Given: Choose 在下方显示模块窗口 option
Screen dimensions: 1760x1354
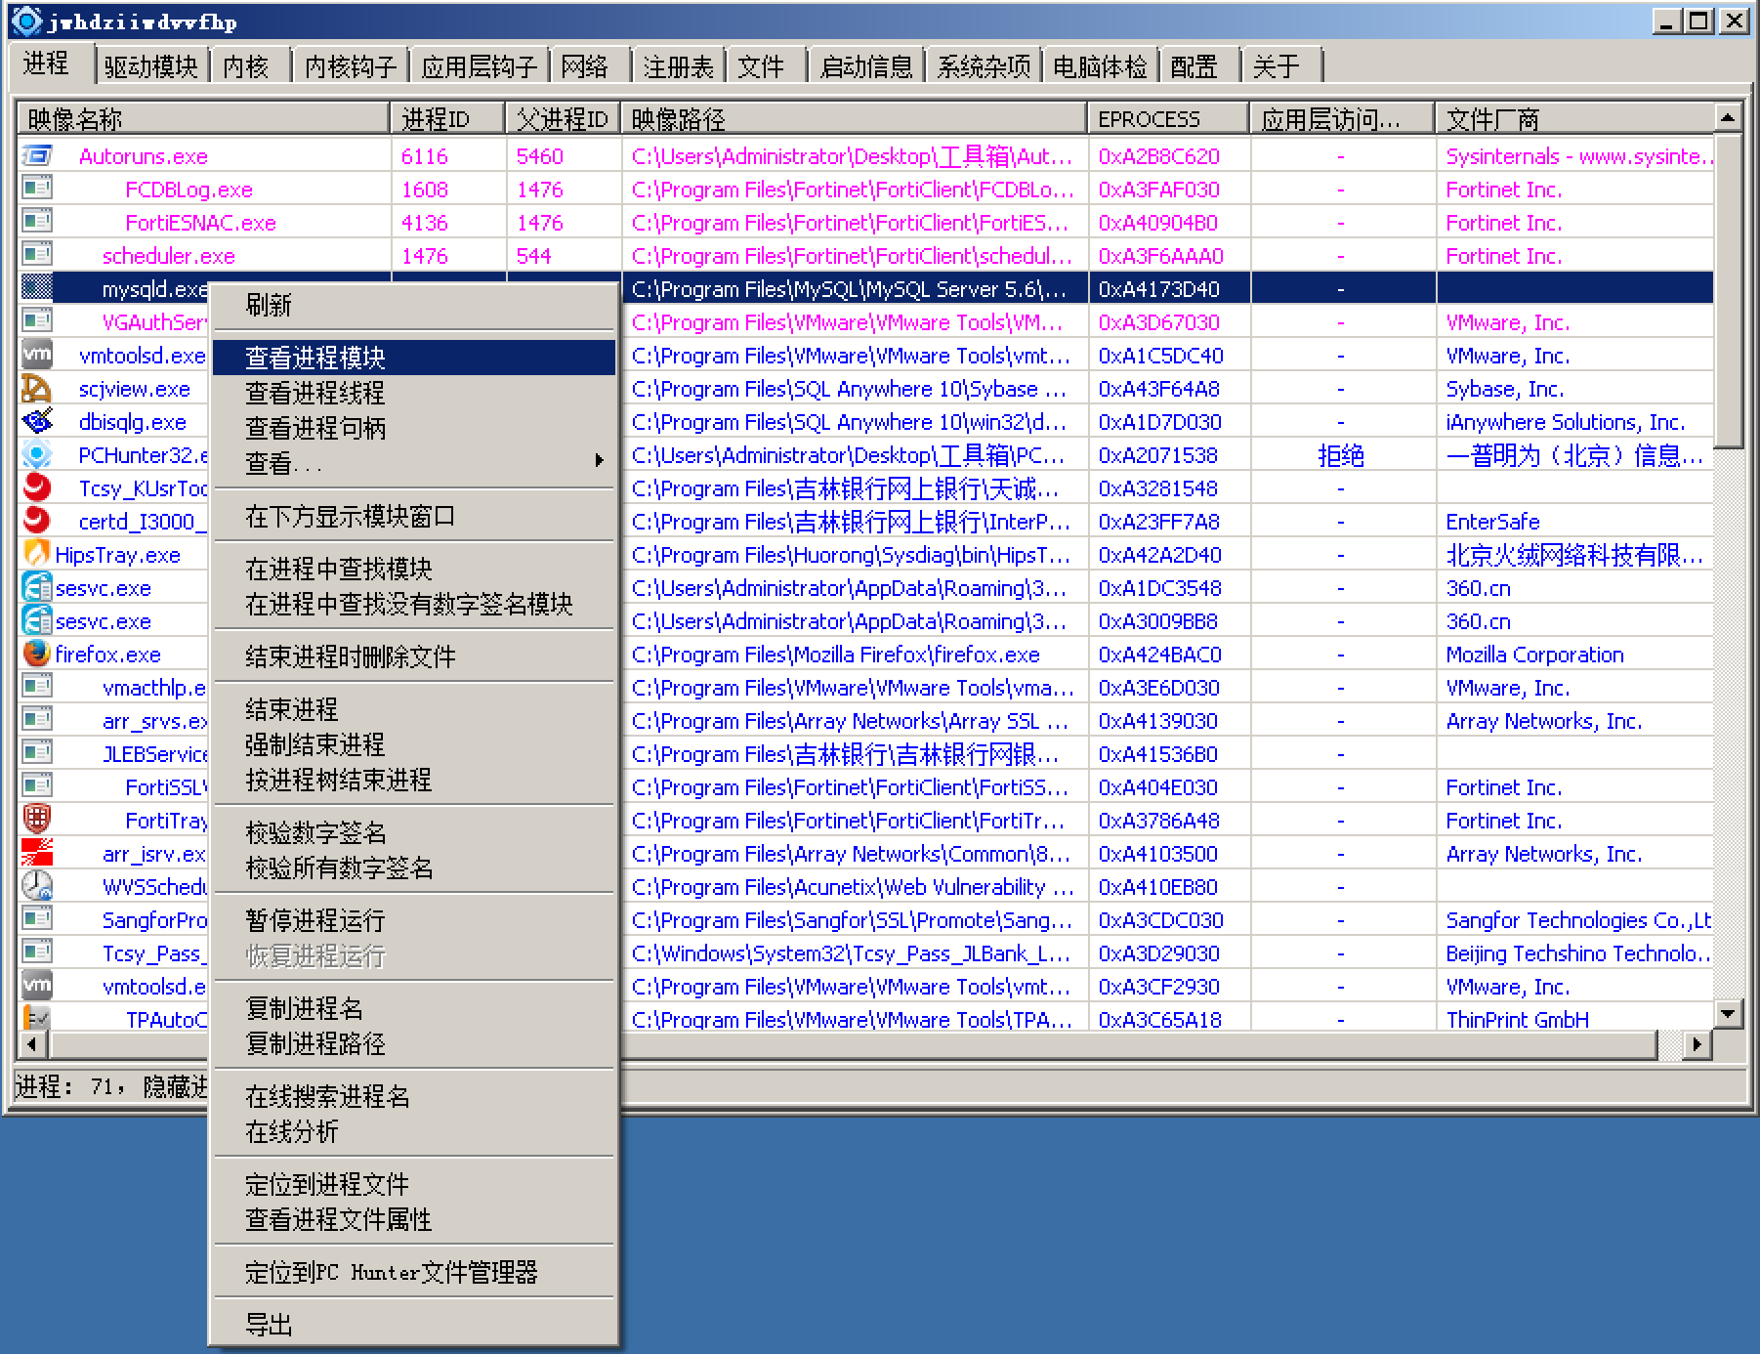Looking at the screenshot, I should click(x=414, y=516).
